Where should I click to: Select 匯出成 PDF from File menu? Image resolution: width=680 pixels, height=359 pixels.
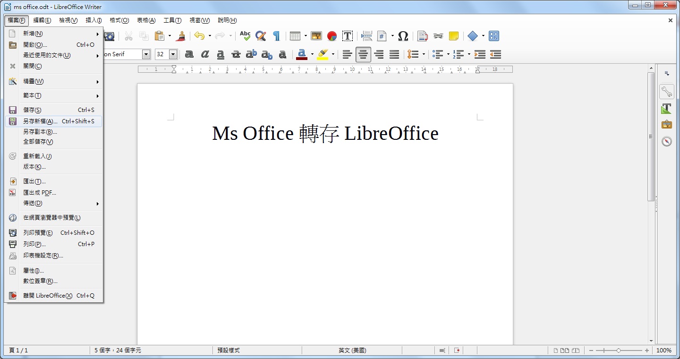pos(40,193)
